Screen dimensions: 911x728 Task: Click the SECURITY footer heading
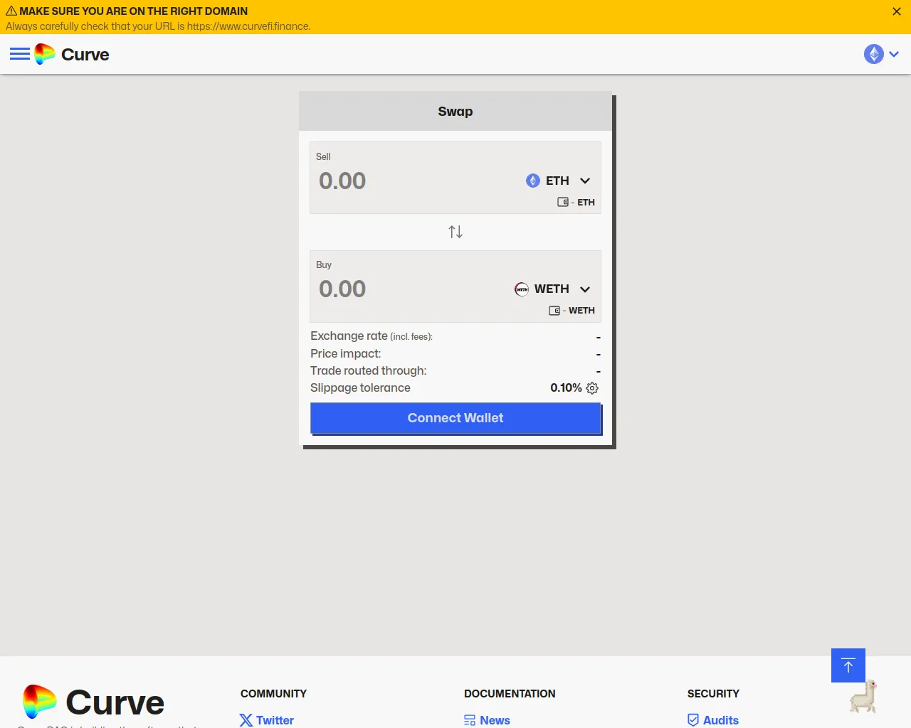713,693
